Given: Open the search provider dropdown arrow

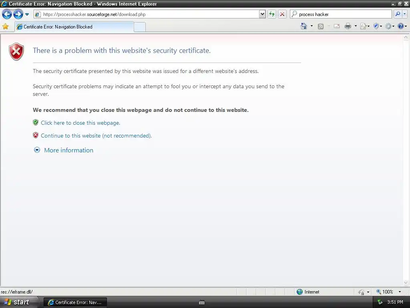Looking at the screenshot, I should (405, 14).
